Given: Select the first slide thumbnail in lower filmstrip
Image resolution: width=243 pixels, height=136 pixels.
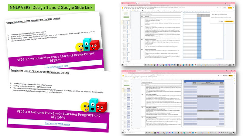Looking at the screenshot, I should [126, 81].
